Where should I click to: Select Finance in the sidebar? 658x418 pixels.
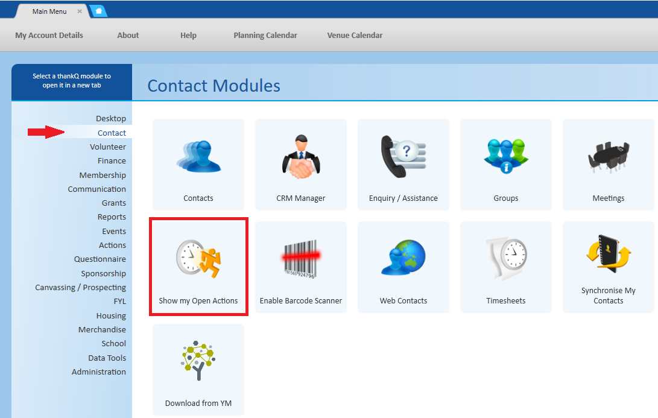pyautogui.click(x=112, y=160)
